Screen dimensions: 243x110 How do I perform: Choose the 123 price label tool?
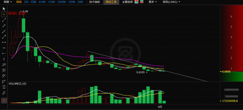tap(4, 64)
